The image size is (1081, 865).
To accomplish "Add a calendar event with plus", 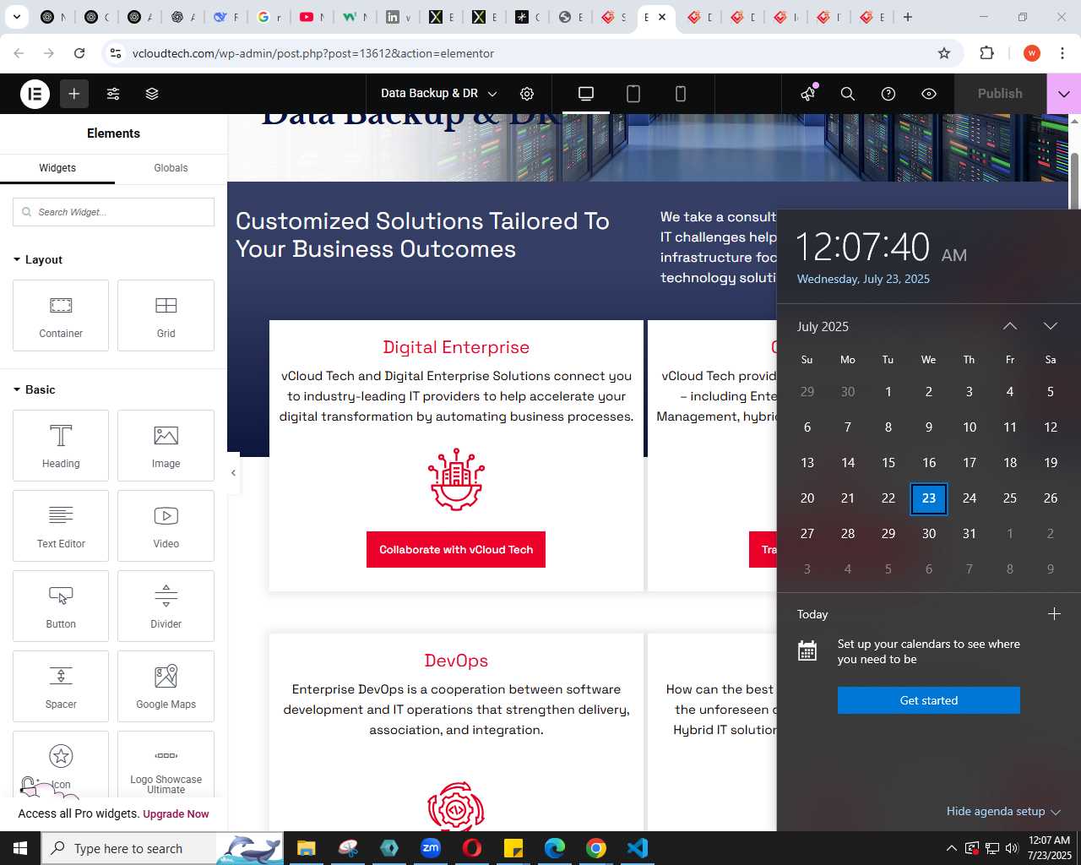I will [1054, 614].
